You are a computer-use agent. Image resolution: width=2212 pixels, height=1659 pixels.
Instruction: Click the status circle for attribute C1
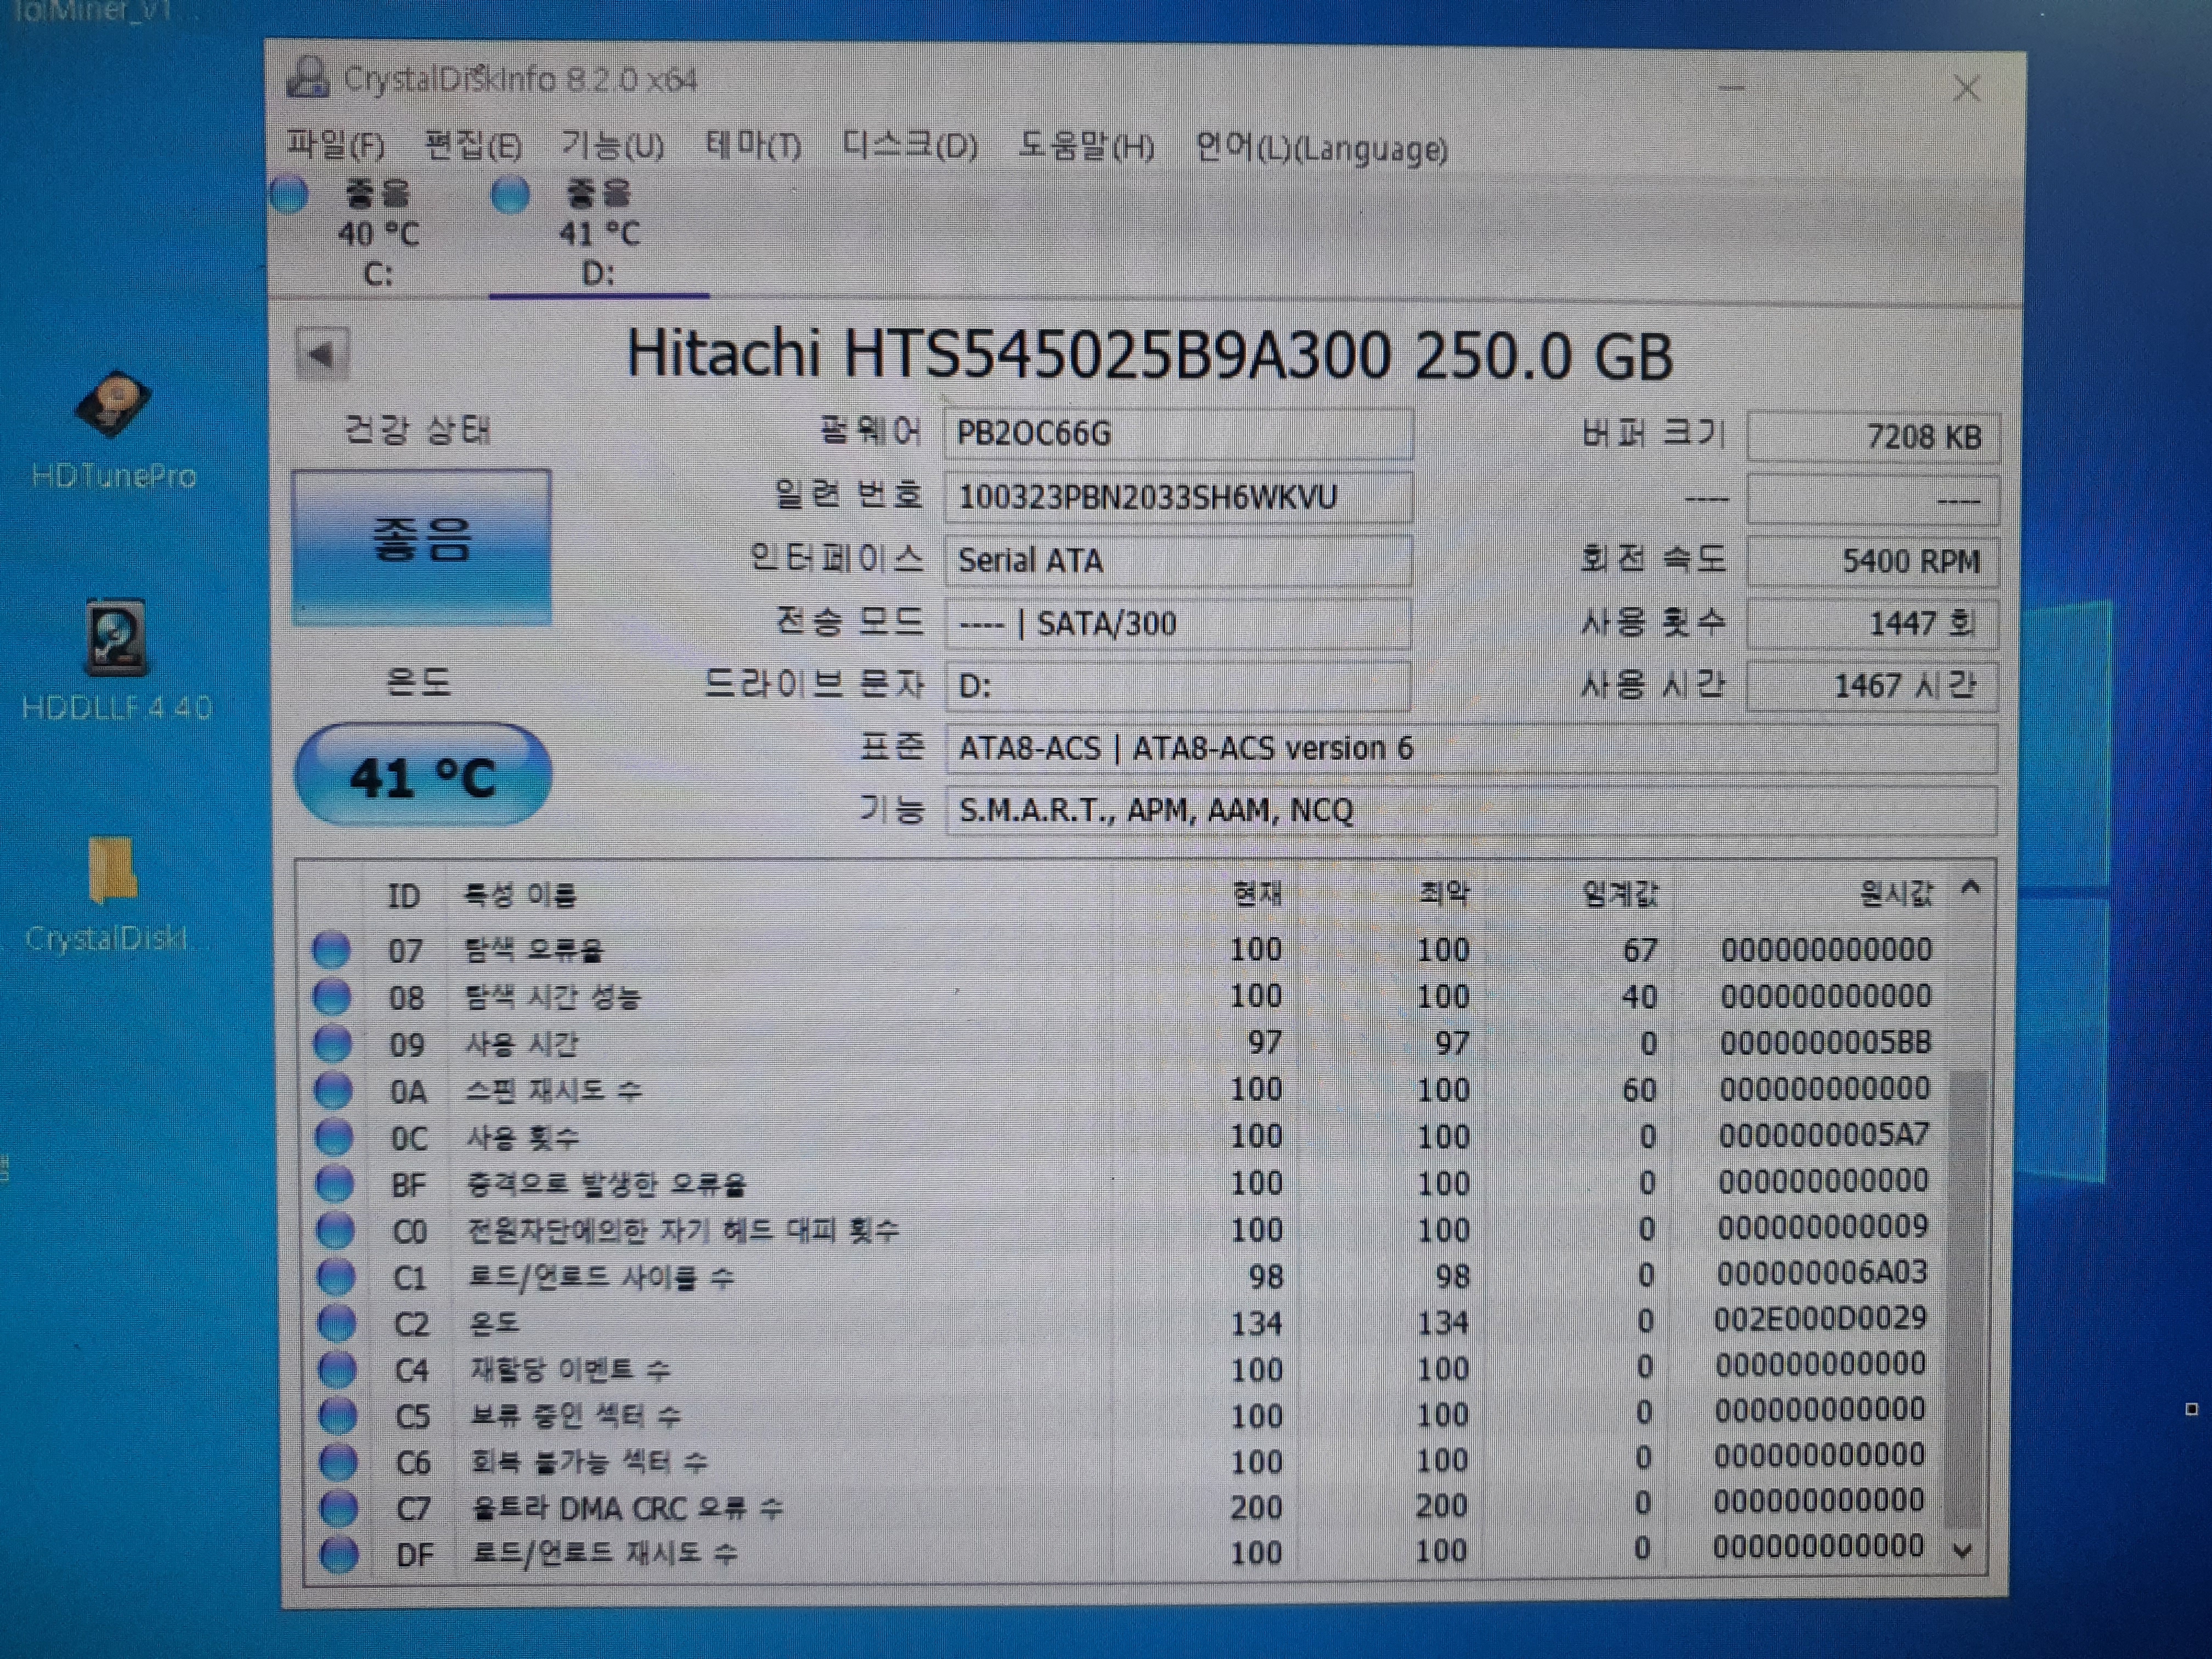point(336,1277)
